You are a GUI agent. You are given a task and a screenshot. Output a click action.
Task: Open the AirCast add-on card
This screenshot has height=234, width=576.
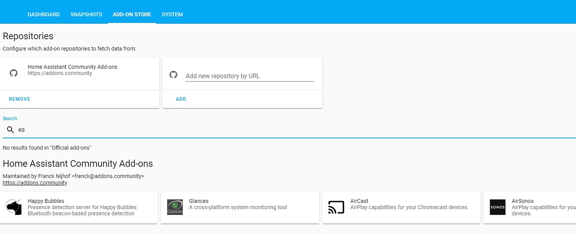(402, 207)
